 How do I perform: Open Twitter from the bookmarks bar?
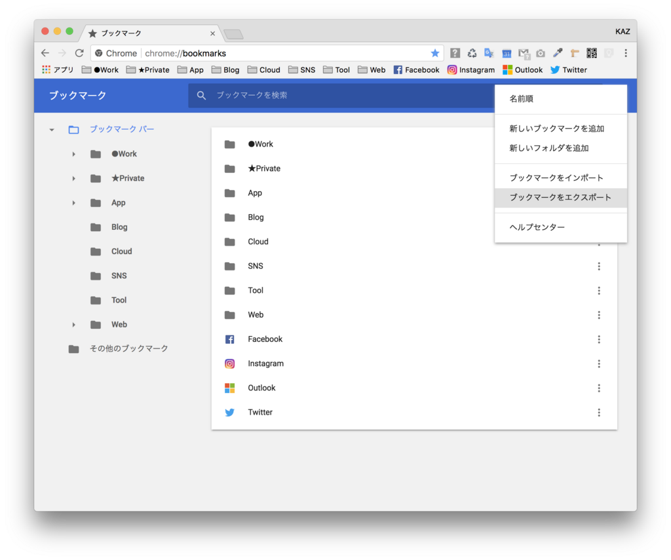[569, 69]
